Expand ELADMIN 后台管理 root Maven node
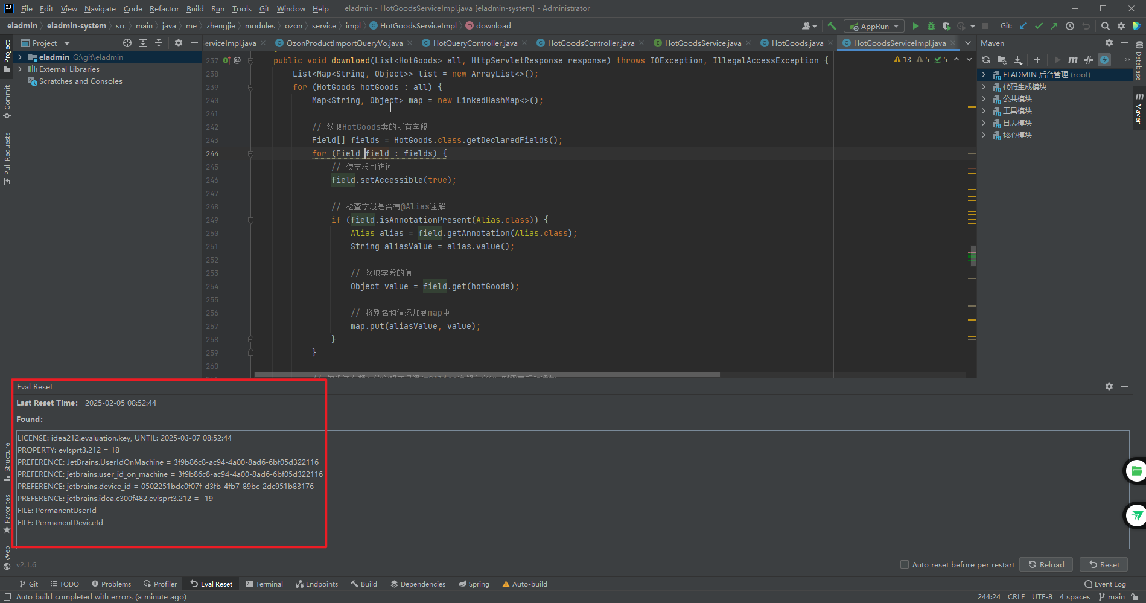The height and width of the screenshot is (603, 1146). pyautogui.click(x=984, y=75)
